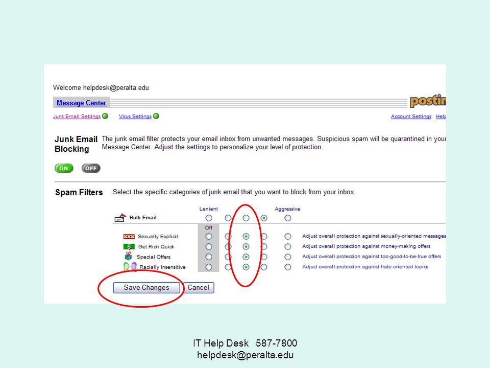Image resolution: width=490 pixels, height=368 pixels.
Task: Click text about sexually-oriented messages protection
Action: point(374,236)
